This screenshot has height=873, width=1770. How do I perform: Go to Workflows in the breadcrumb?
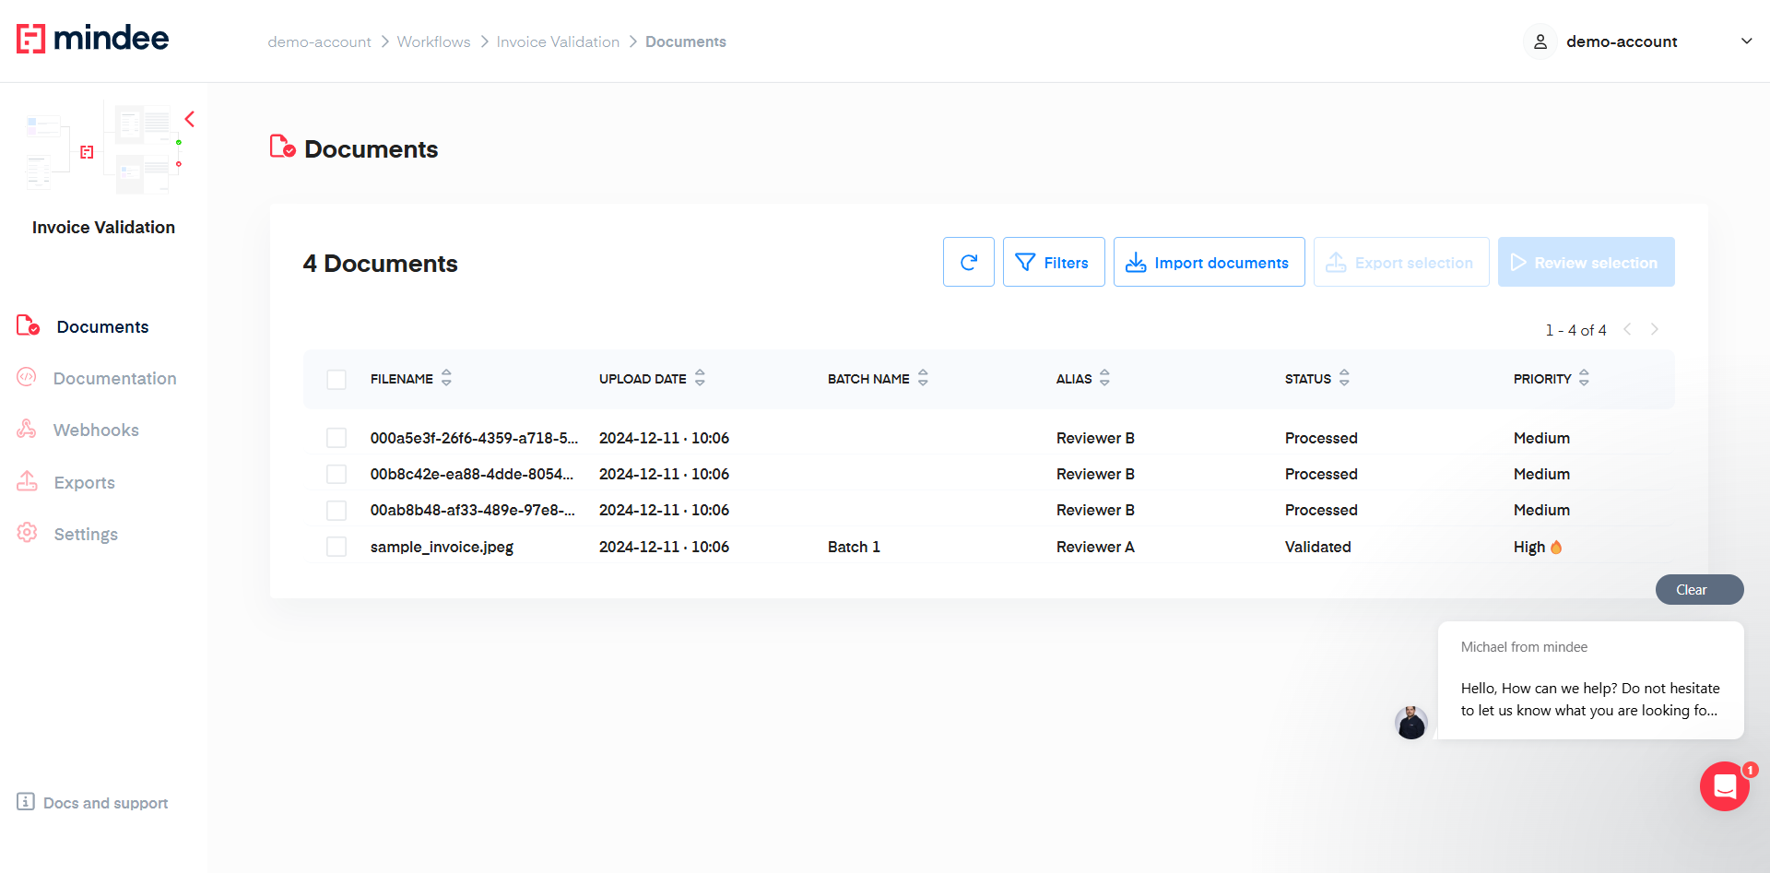[433, 41]
